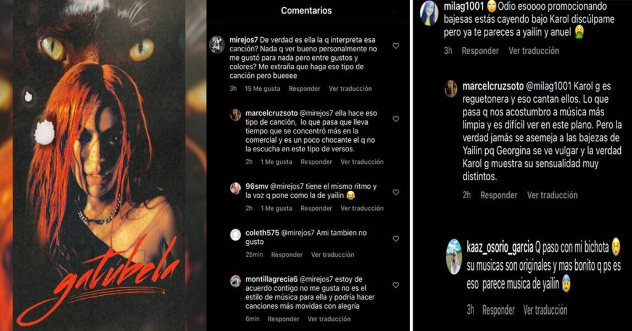
Task: Like montillagrecia6's comment with the heart
Action: 396,285
